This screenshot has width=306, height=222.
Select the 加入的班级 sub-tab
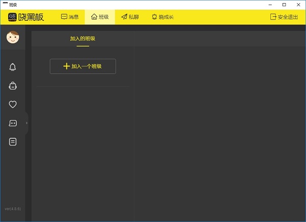pyautogui.click(x=83, y=39)
